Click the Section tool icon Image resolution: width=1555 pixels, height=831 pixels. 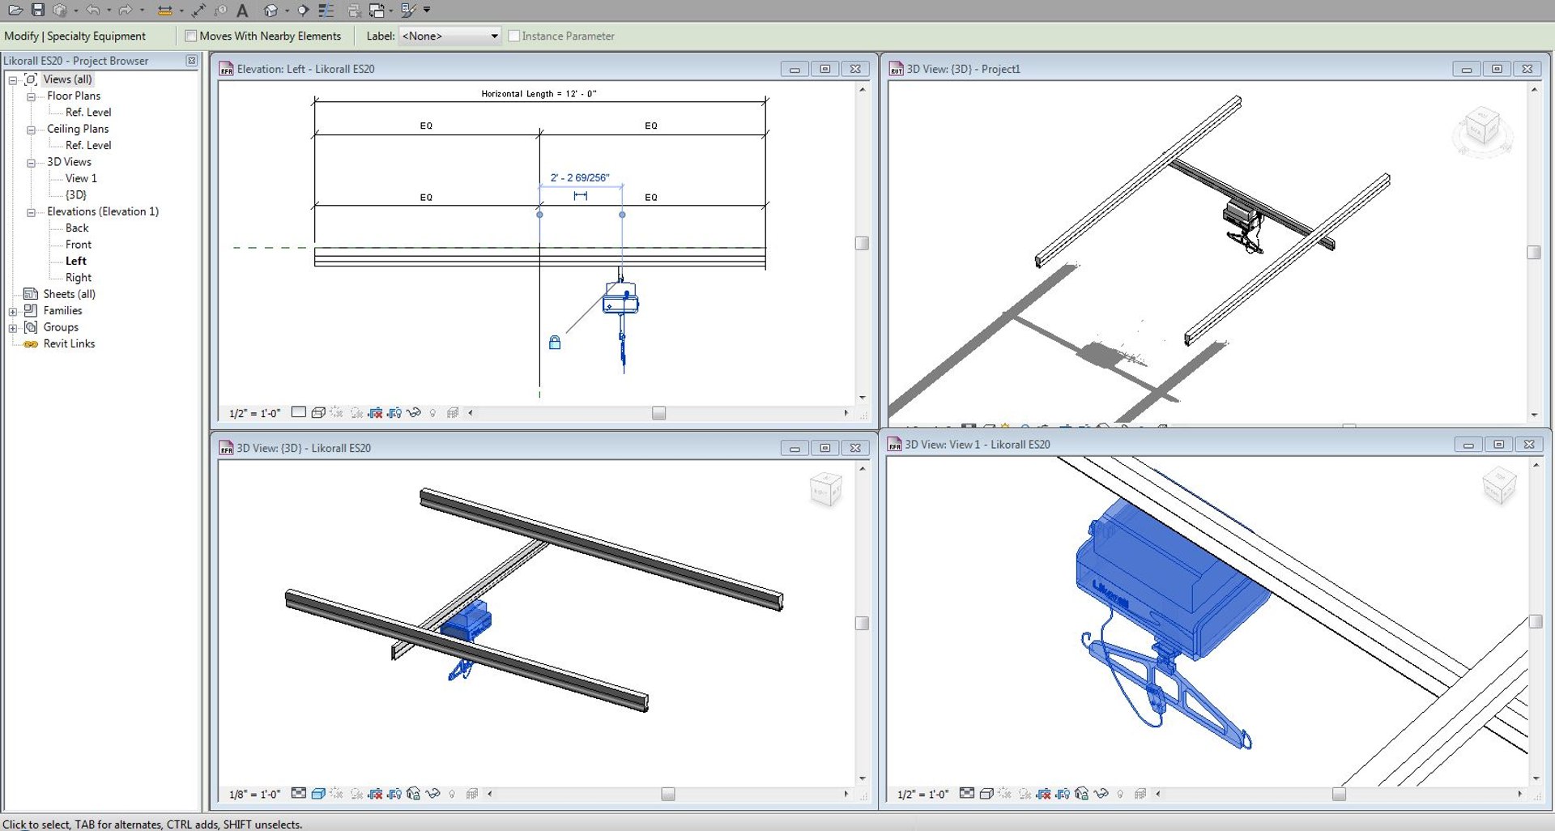click(x=303, y=11)
